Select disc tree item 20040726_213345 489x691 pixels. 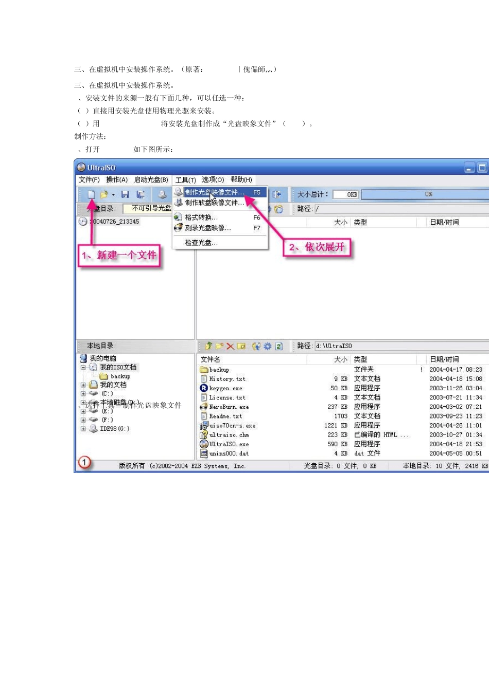(x=114, y=222)
